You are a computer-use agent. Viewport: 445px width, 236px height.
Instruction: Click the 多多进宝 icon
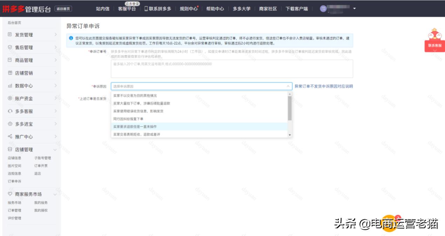point(10,124)
